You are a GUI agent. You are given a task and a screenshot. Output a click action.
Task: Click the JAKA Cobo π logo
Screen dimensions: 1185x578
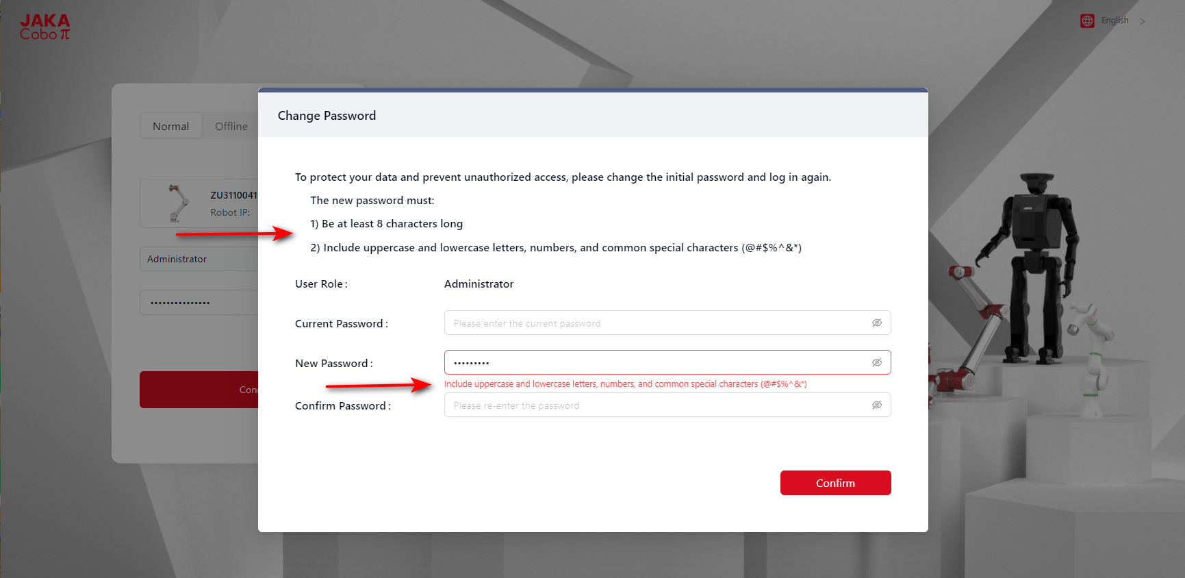[45, 27]
